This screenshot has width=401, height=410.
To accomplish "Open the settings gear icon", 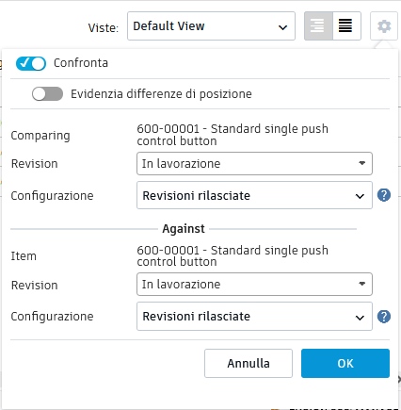I will (x=384, y=26).
